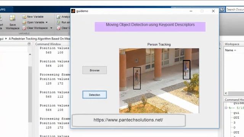Viewport: 244px width, 137px height.
Task: Open the MATLAB help question-mark icon
Action: (x=222, y=10)
